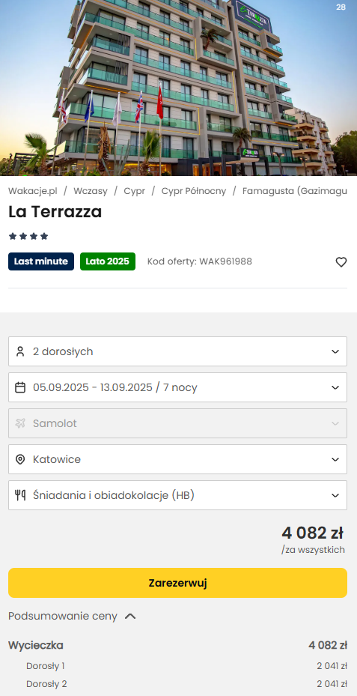Click the calendar icon in date field
The height and width of the screenshot is (696, 357).
coord(20,387)
